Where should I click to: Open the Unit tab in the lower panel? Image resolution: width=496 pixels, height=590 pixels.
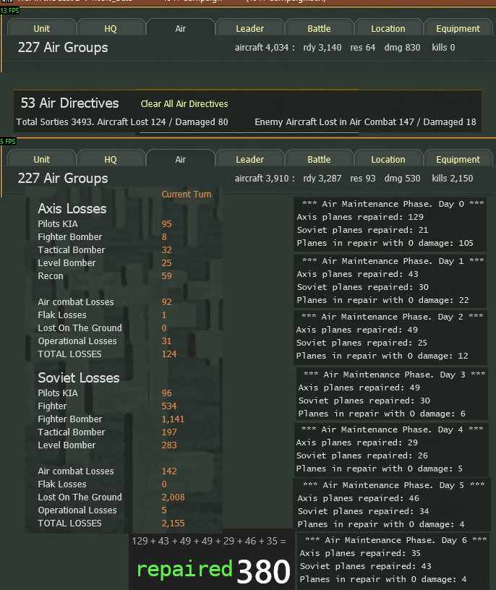click(x=41, y=159)
